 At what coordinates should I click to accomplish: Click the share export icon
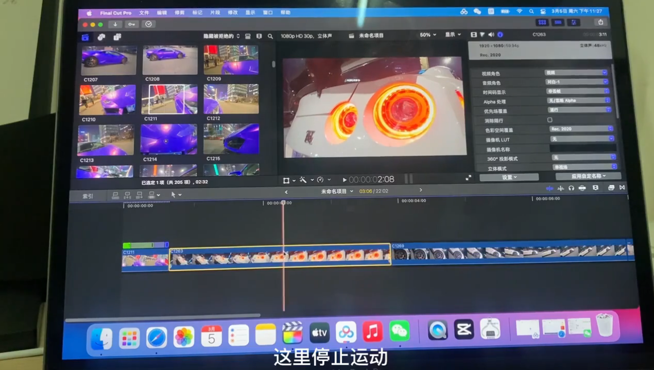600,22
